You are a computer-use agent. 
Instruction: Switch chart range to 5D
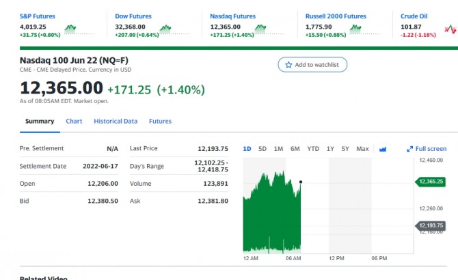click(x=262, y=149)
